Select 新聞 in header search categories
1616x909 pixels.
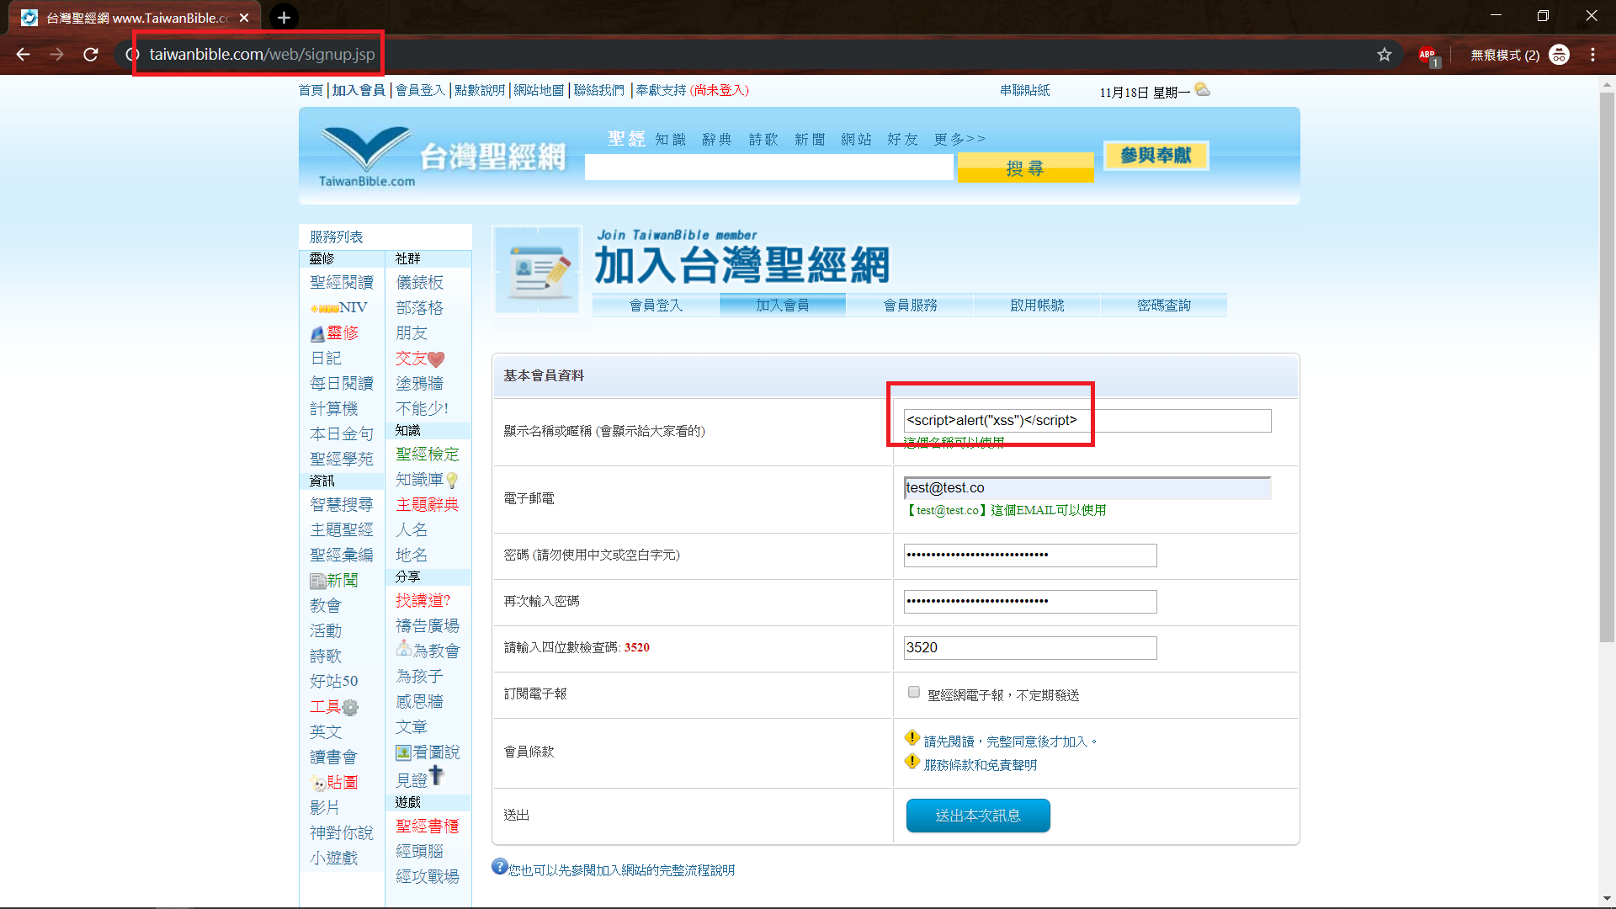[810, 139]
